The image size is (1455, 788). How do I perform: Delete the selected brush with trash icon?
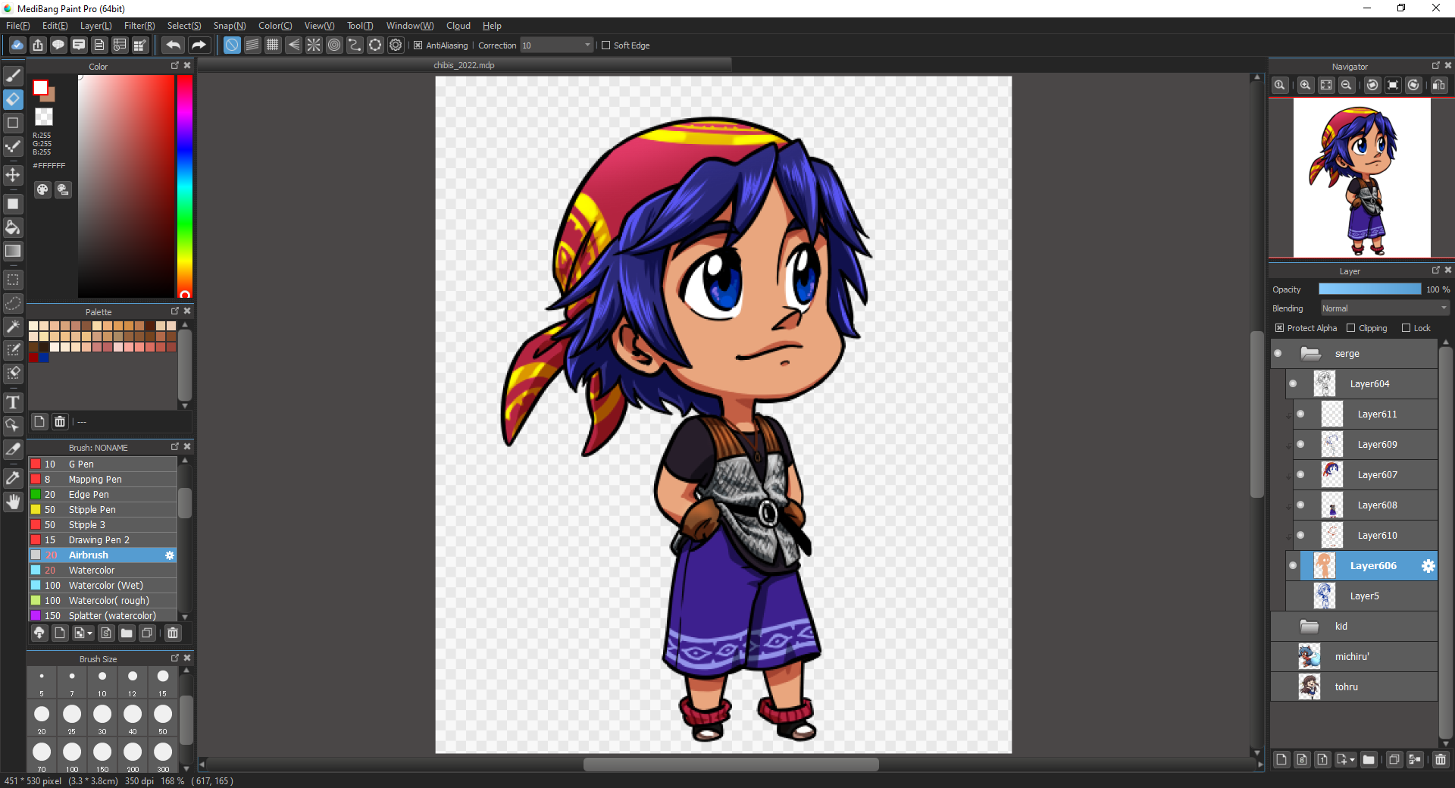(x=173, y=633)
